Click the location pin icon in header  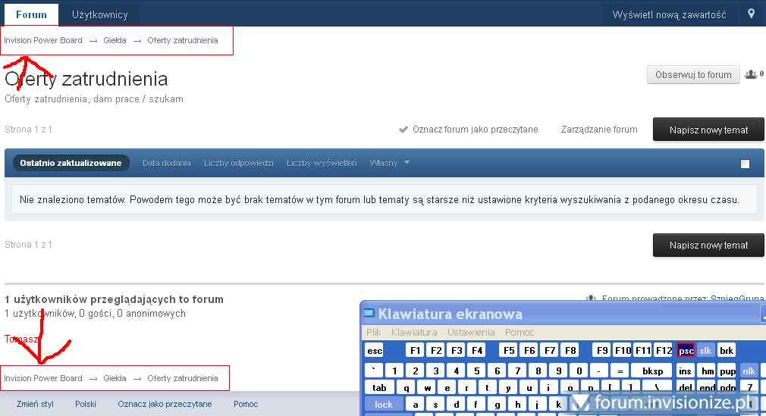(x=752, y=14)
